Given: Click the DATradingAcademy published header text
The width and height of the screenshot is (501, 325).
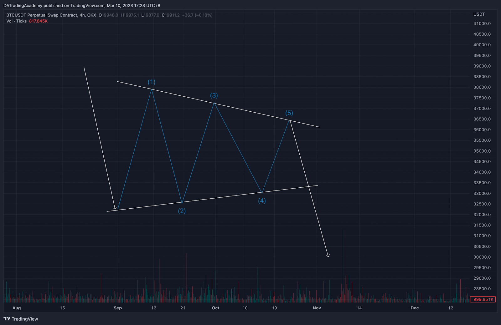Looking at the screenshot, I should 82,6.
